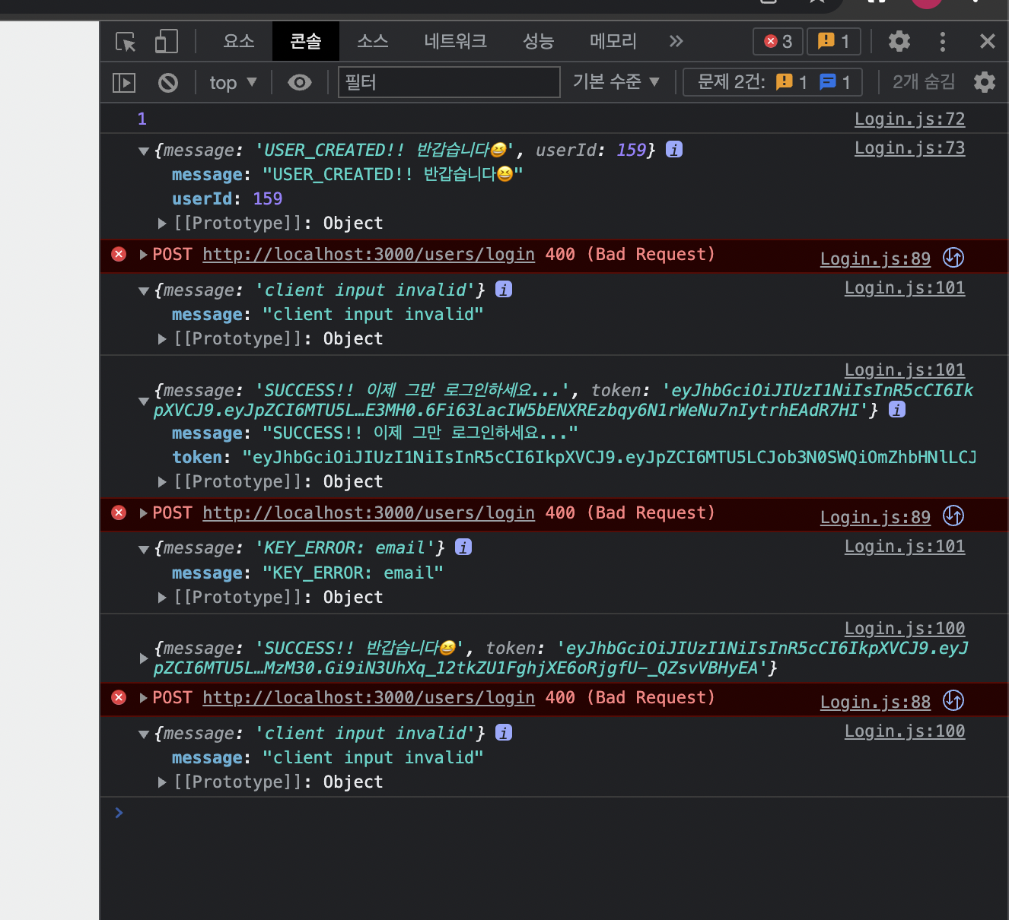Click info icon after the 6Fi63Lac token object
This screenshot has height=920, width=1009.
click(897, 410)
